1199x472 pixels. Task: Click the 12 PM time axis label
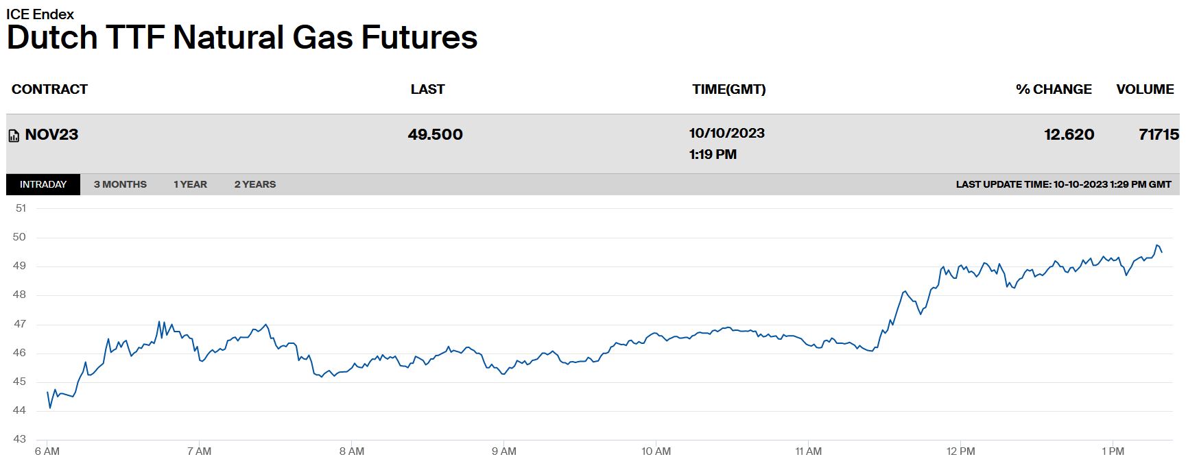click(960, 451)
